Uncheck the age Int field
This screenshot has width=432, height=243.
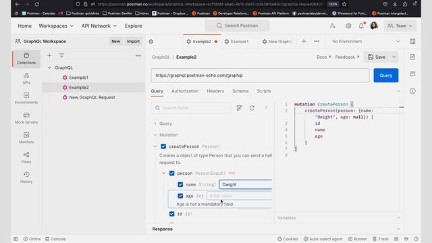click(180, 196)
